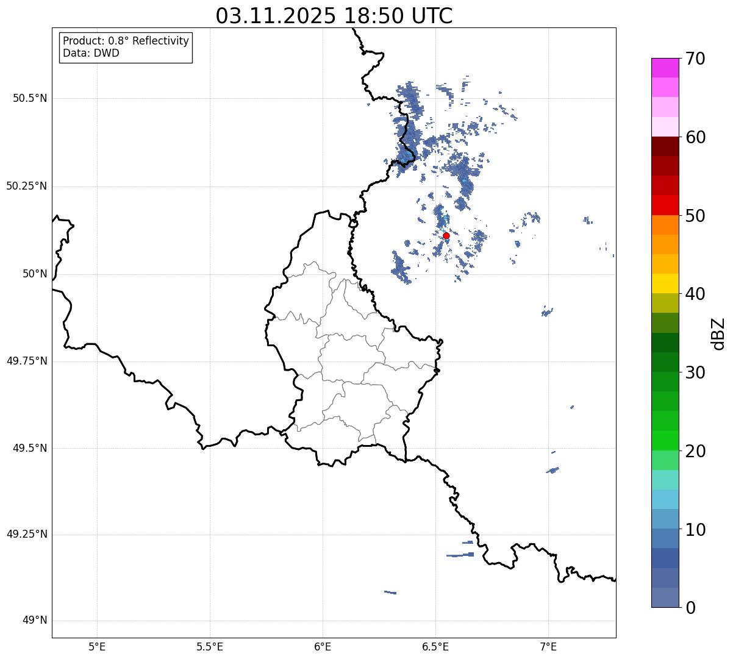The width and height of the screenshot is (733, 659).
Task: Click the 5.5°E longitude tick label
Action: click(x=210, y=647)
